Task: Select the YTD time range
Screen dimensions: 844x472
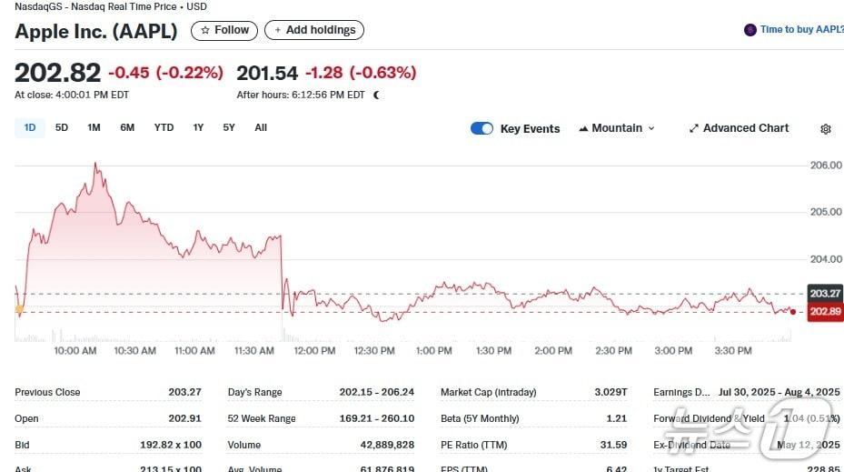Action: pyautogui.click(x=164, y=128)
